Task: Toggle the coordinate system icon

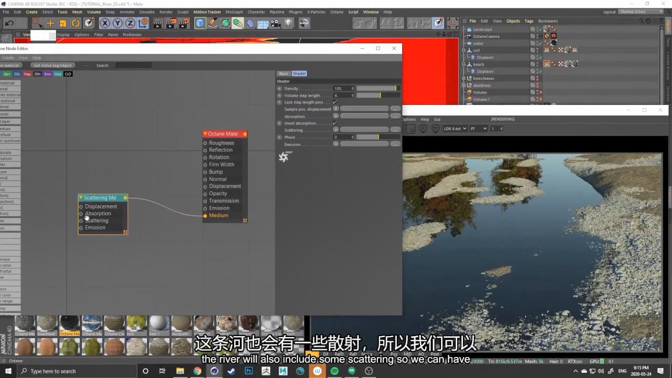Action: point(143,23)
